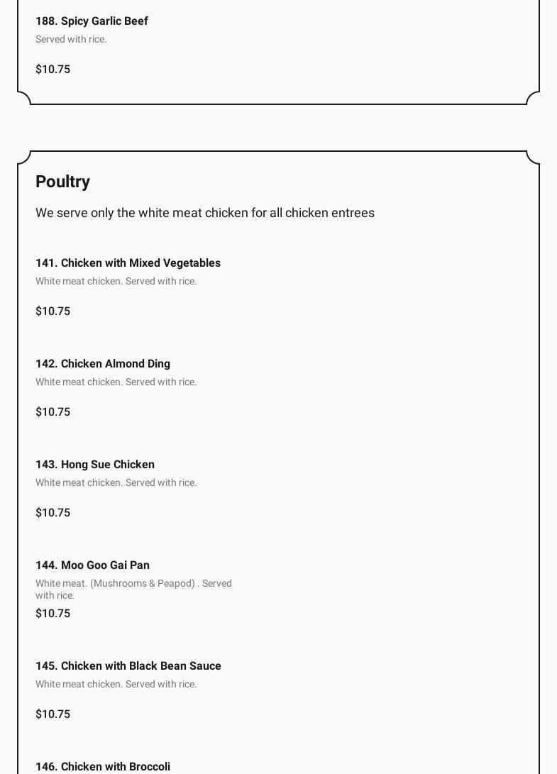Click the Moo Goo Gai Pan price

pos(53,614)
